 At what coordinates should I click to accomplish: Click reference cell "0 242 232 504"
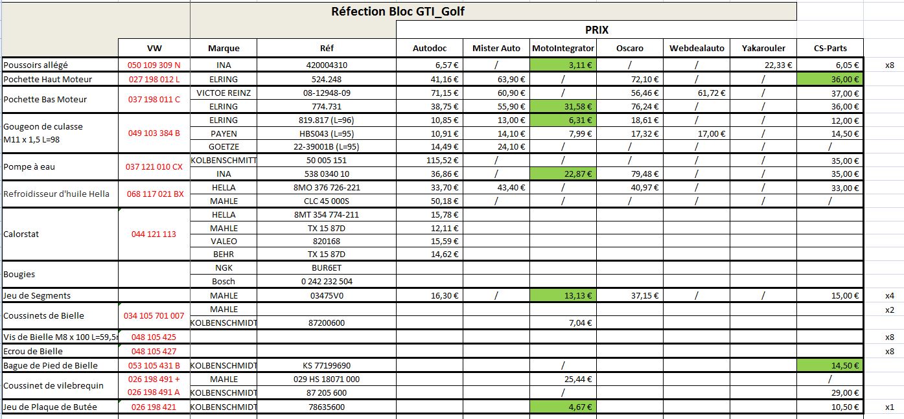(x=327, y=281)
